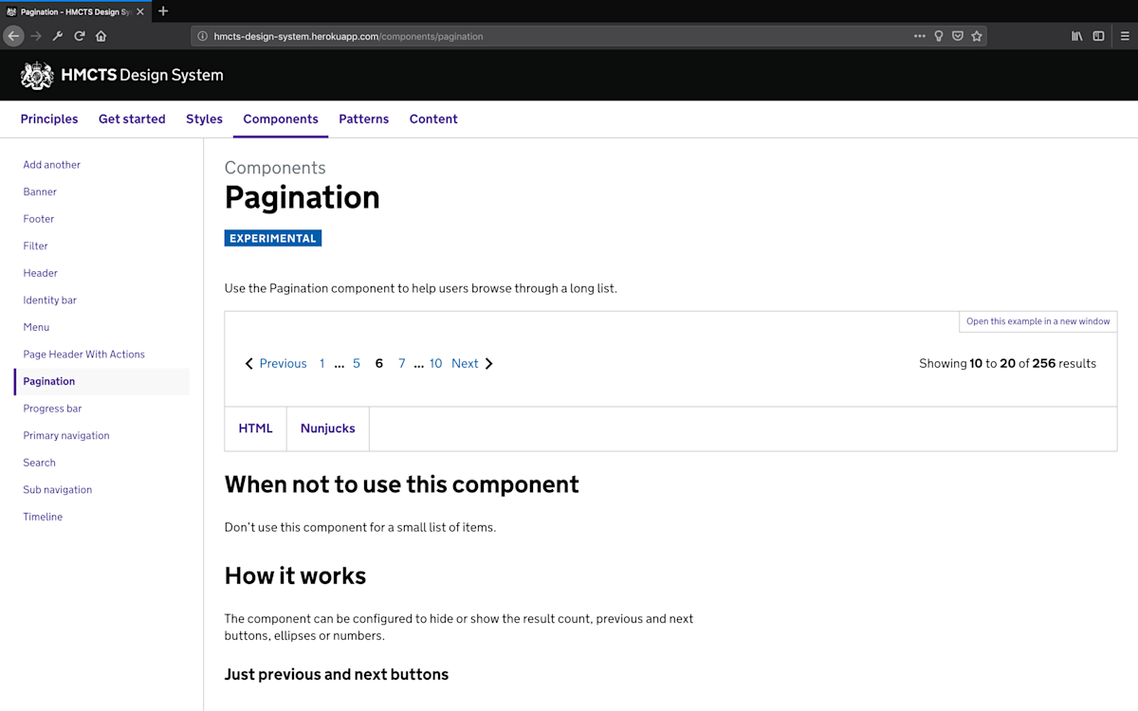Expand the HTML code tab
Image resolution: width=1138 pixels, height=711 pixels.
pos(256,428)
